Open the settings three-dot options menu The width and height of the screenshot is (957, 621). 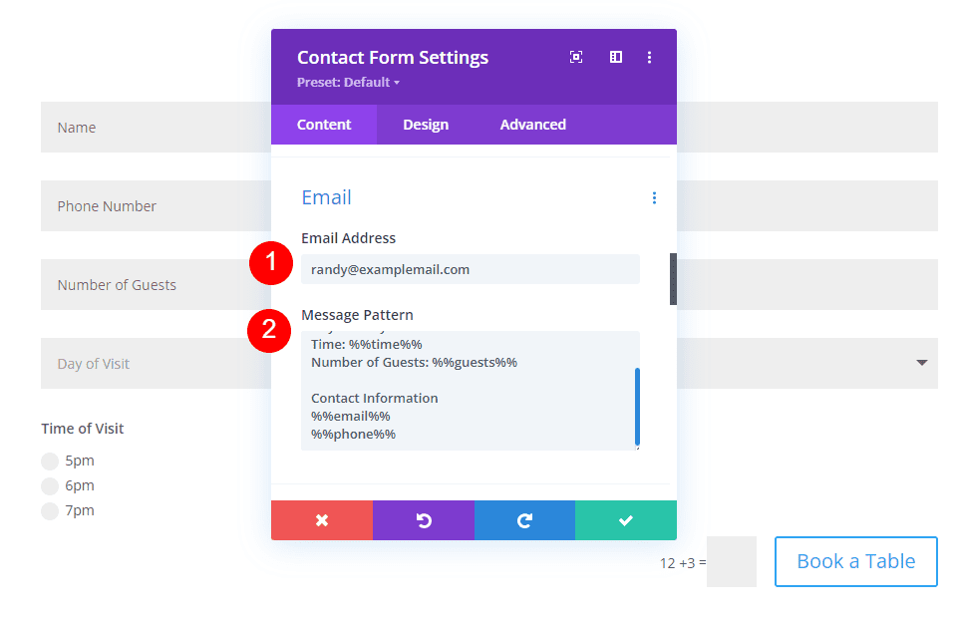coord(649,57)
